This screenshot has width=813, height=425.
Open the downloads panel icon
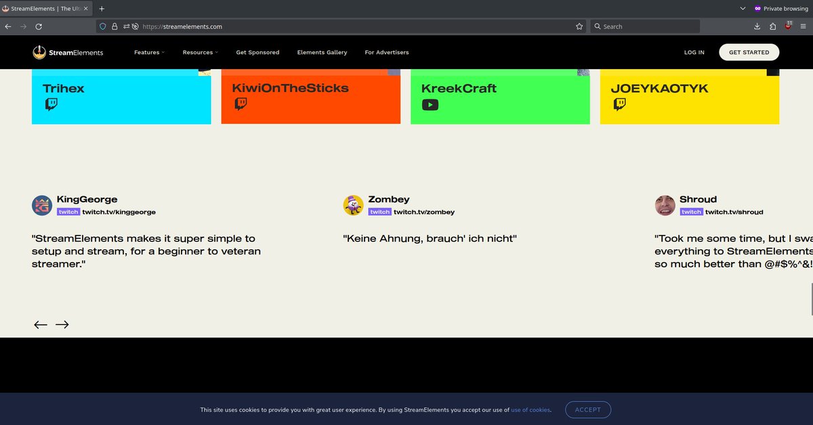tap(757, 26)
